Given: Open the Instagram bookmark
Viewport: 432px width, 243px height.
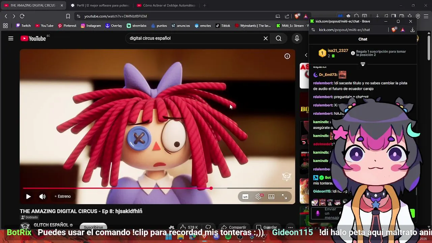Looking at the screenshot, I should (x=91, y=26).
